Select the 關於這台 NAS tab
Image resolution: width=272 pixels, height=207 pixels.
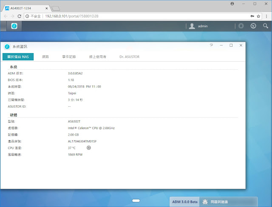click(x=18, y=57)
